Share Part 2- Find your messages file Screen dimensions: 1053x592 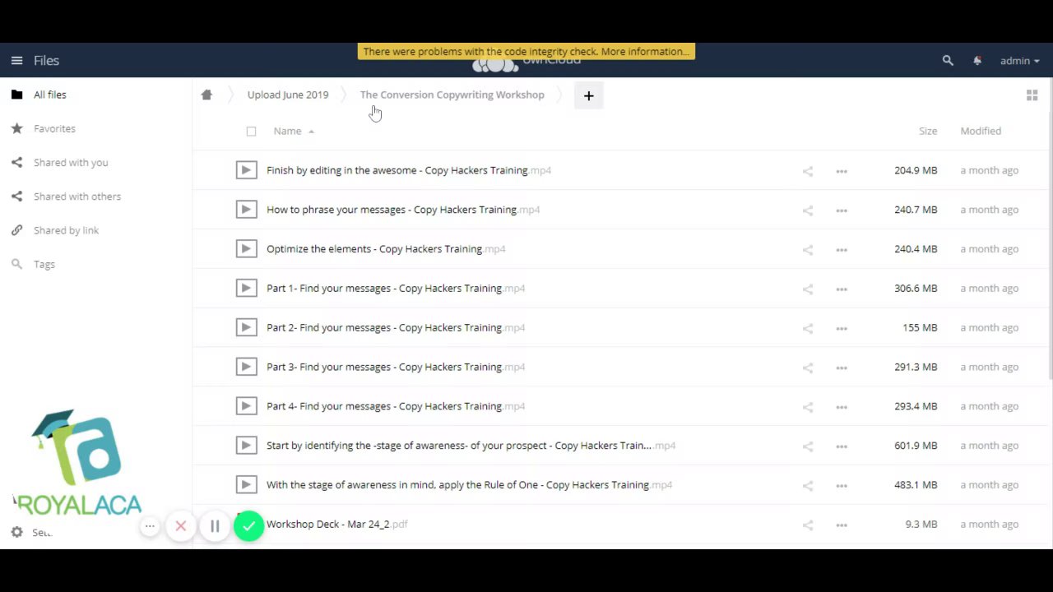coord(808,328)
